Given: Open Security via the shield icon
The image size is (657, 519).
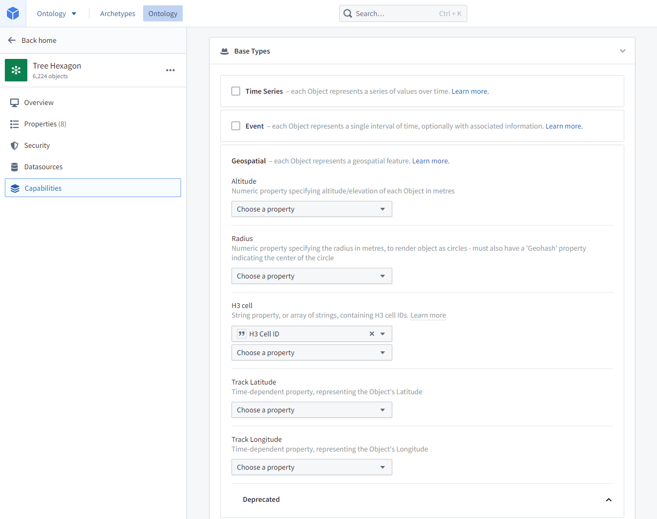Looking at the screenshot, I should point(14,145).
